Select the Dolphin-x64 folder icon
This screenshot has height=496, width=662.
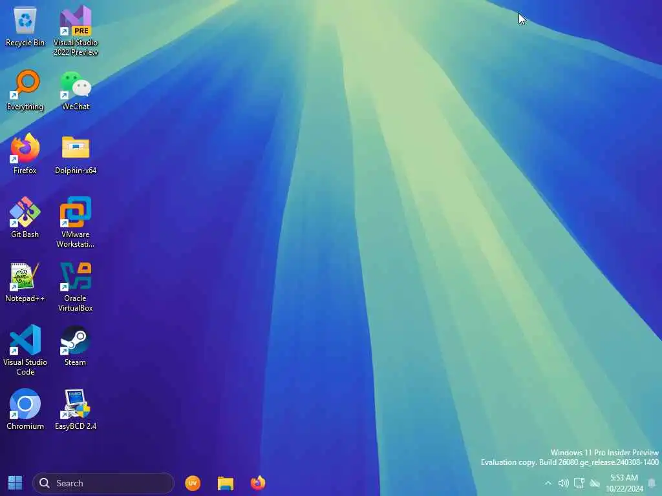pos(76,154)
